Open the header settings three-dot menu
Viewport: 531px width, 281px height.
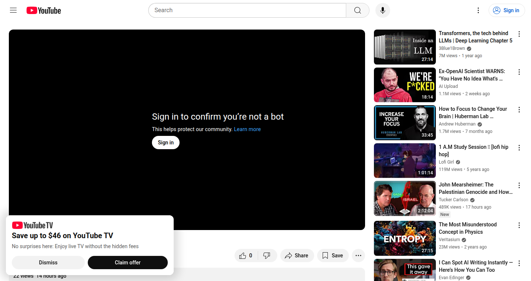point(478,10)
